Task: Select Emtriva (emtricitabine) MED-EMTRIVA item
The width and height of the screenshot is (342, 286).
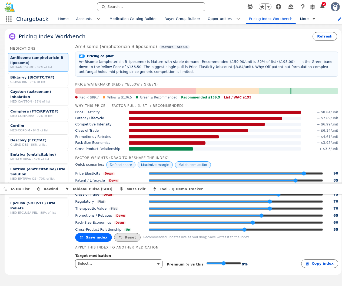Action: coord(38,157)
